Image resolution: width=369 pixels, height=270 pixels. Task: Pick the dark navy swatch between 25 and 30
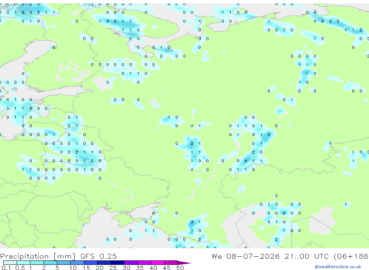coord(117,263)
